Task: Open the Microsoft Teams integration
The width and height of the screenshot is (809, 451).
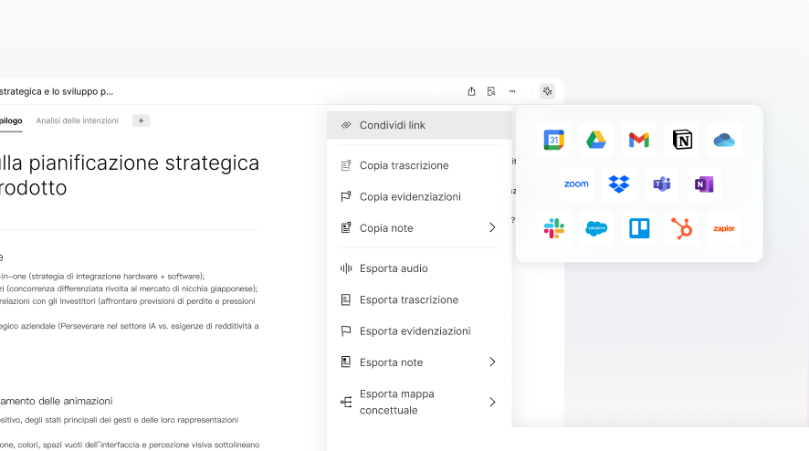Action: (662, 184)
